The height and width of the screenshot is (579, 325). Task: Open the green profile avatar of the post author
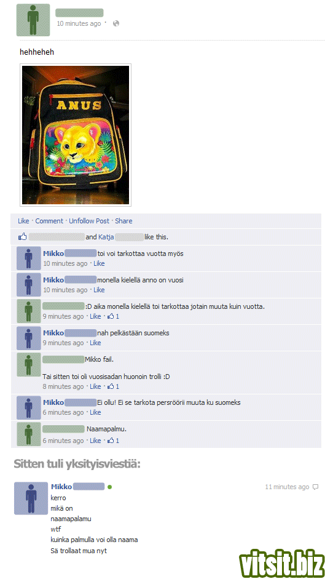(33, 20)
